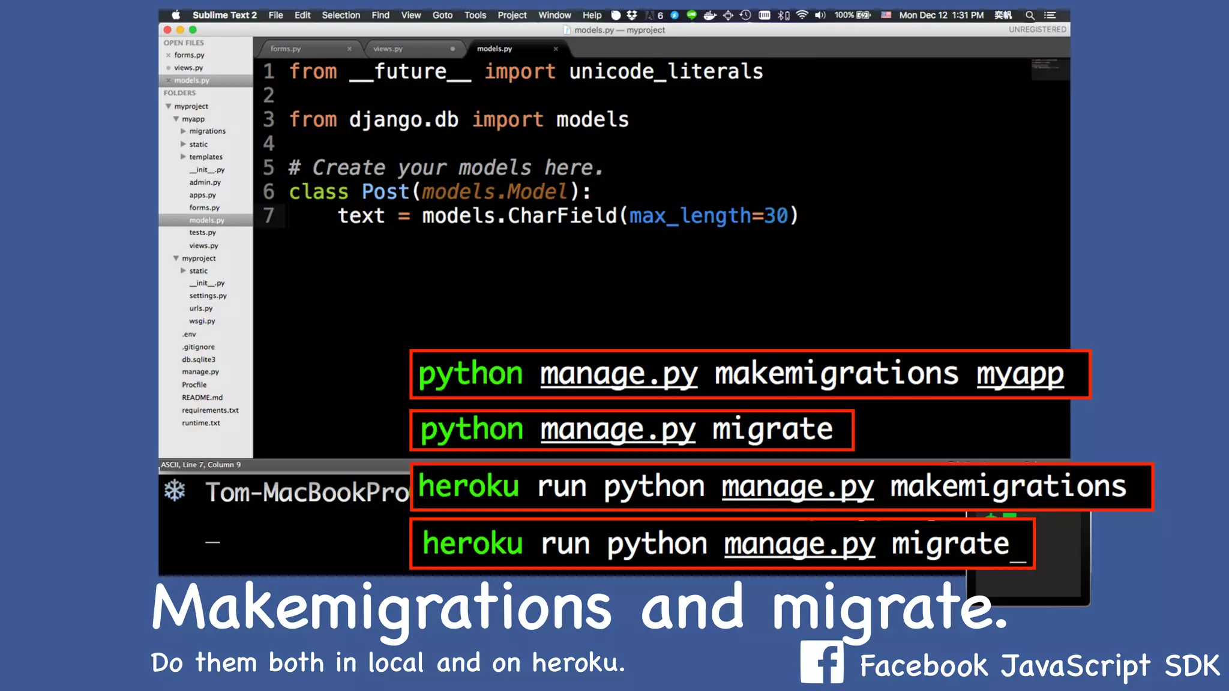Click the white blob icon left of Dropbox
The image size is (1229, 691).
pos(616,15)
